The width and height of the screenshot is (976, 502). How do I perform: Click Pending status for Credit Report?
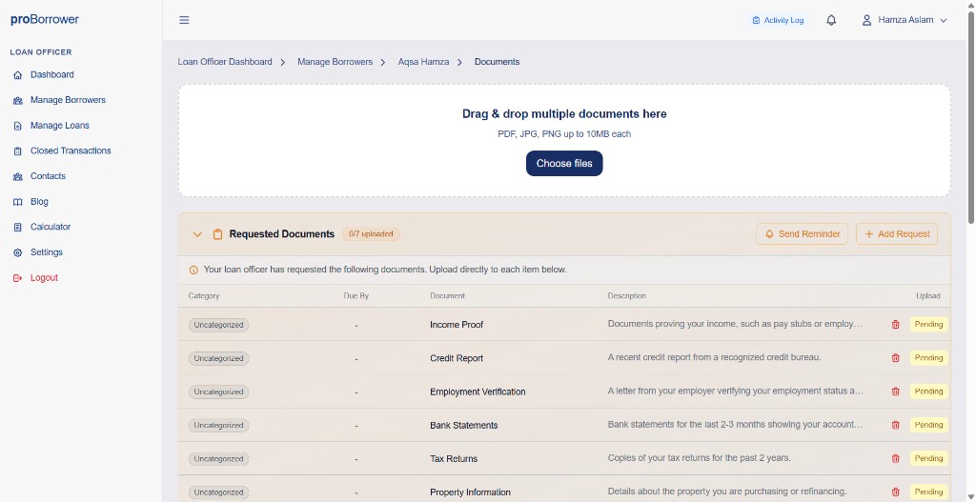tap(928, 357)
